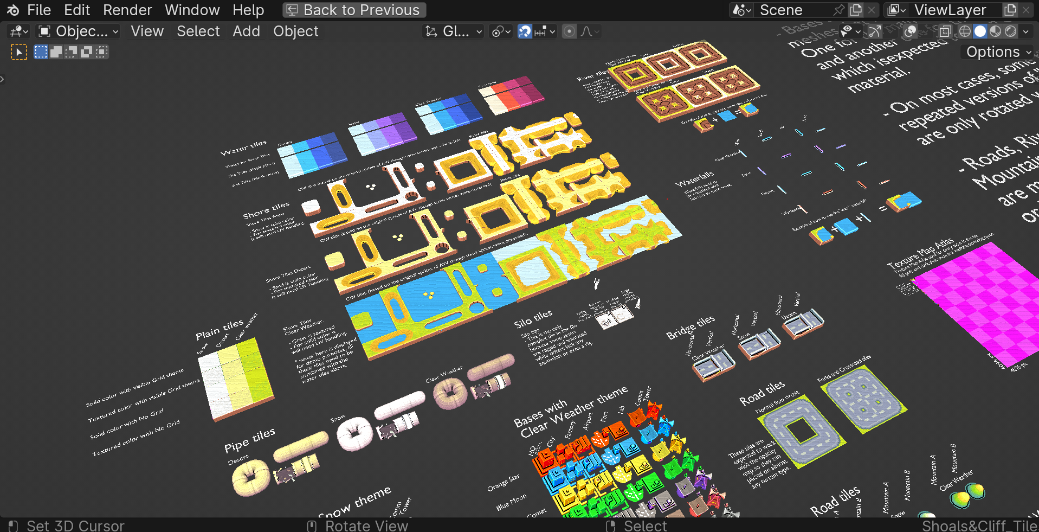The width and height of the screenshot is (1039, 532).
Task: Choose the Invert selection mode icon
Action: pyautogui.click(x=86, y=52)
